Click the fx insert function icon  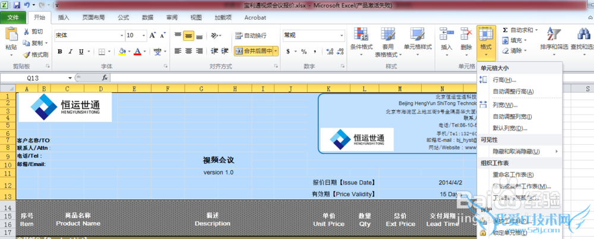tap(105, 78)
